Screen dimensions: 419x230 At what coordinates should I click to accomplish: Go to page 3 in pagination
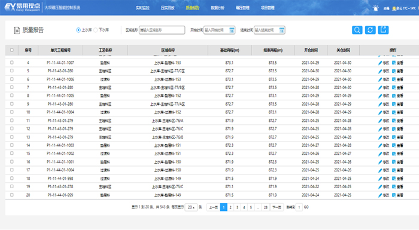point(237,207)
